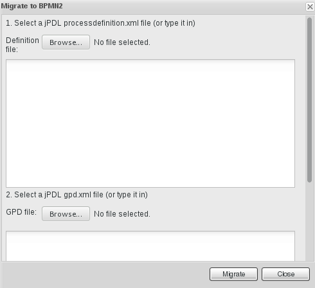Click blank space between GPD row and text area

[x=150, y=226]
